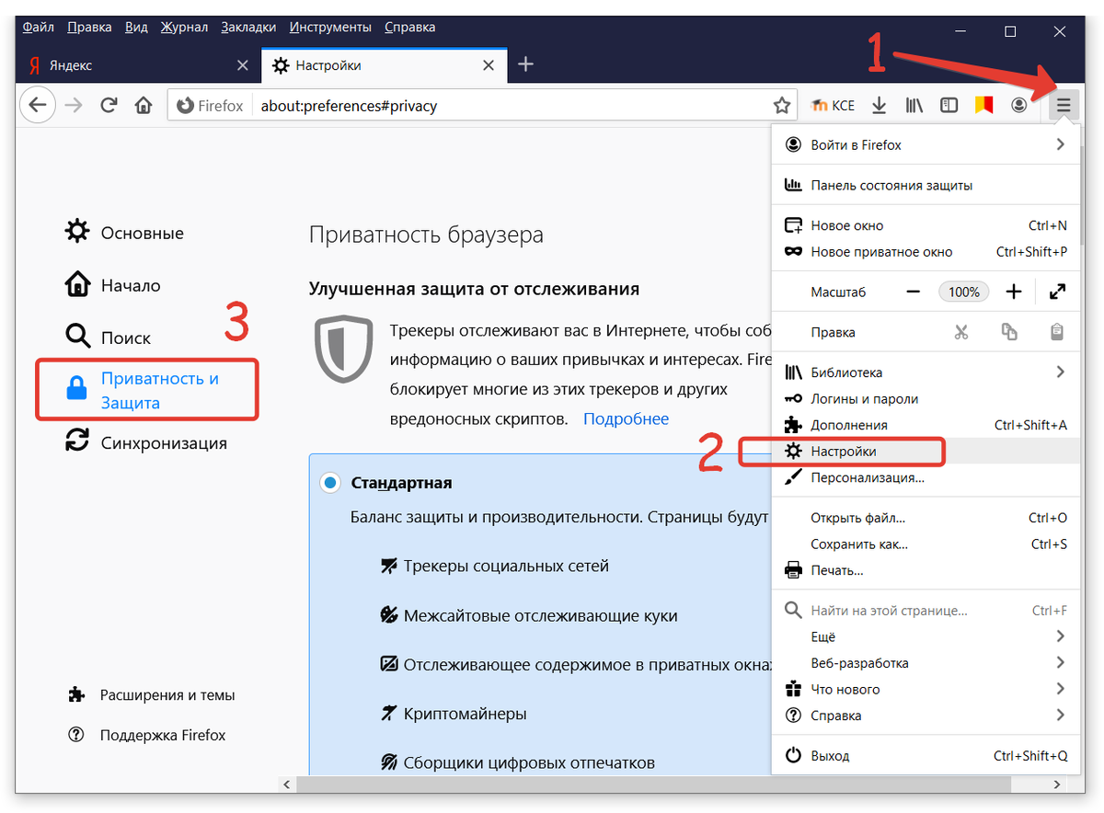The width and height of the screenshot is (1104, 813).
Task: Click the Copy icon in Правка row
Action: point(1009,332)
